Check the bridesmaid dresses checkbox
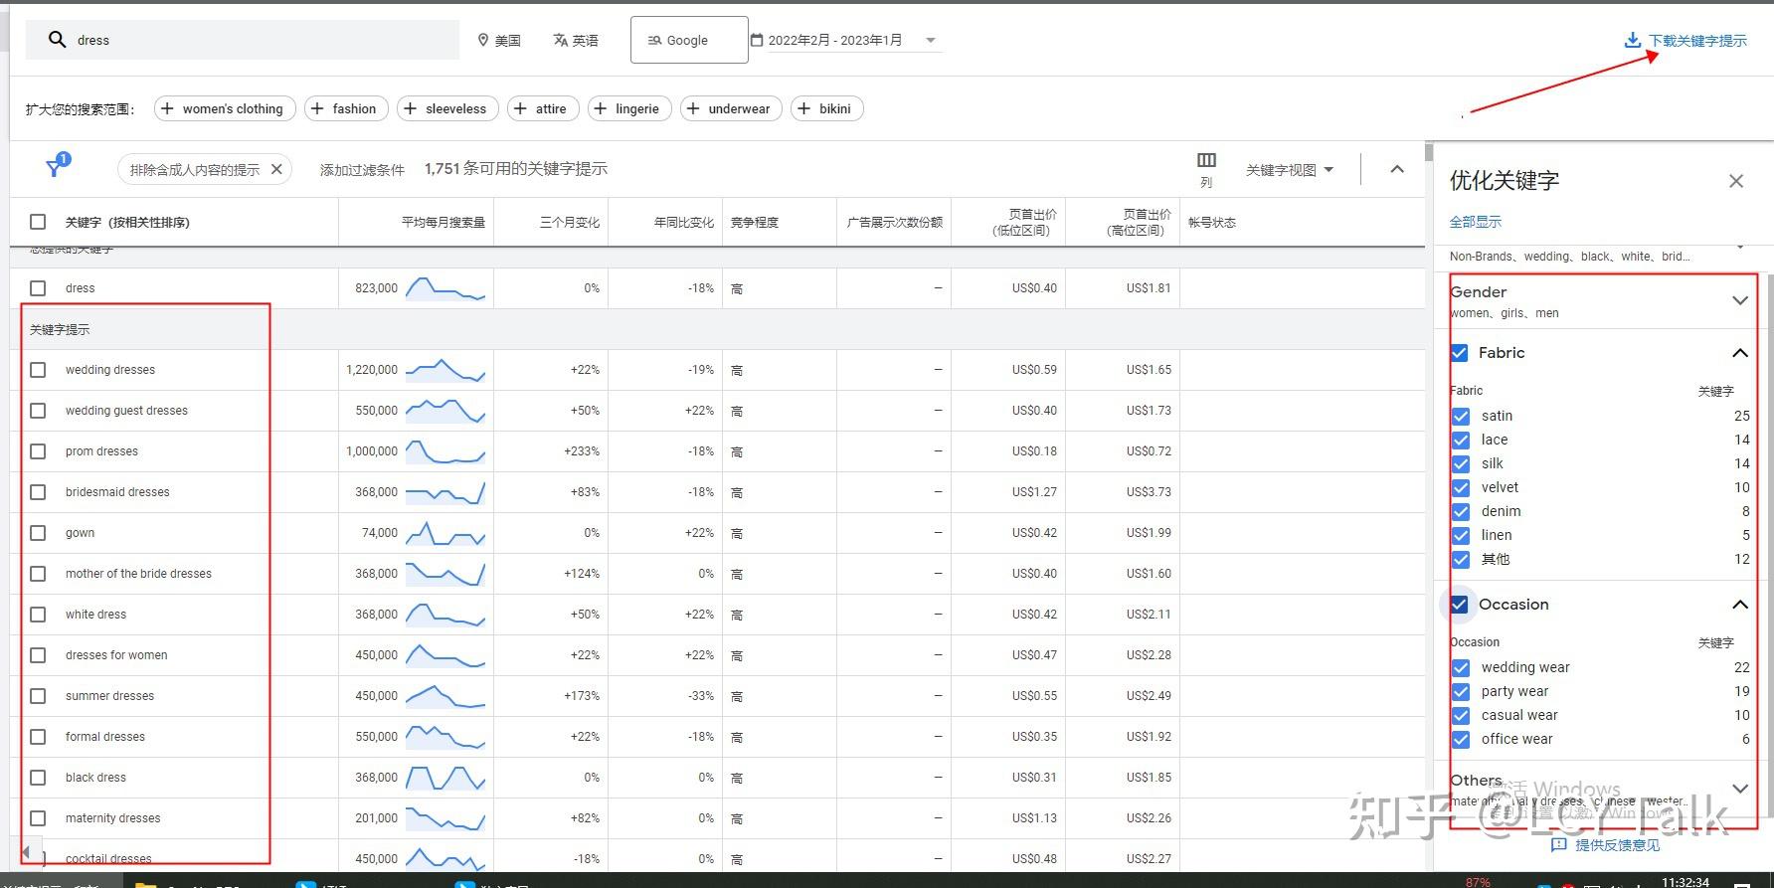Screen dimensions: 1774x888 coord(38,492)
